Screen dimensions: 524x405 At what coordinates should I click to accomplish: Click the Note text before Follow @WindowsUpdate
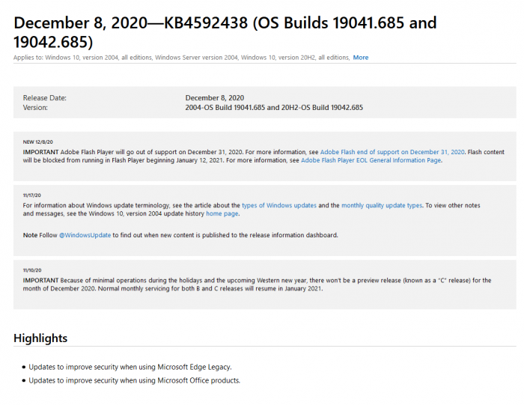click(x=30, y=235)
